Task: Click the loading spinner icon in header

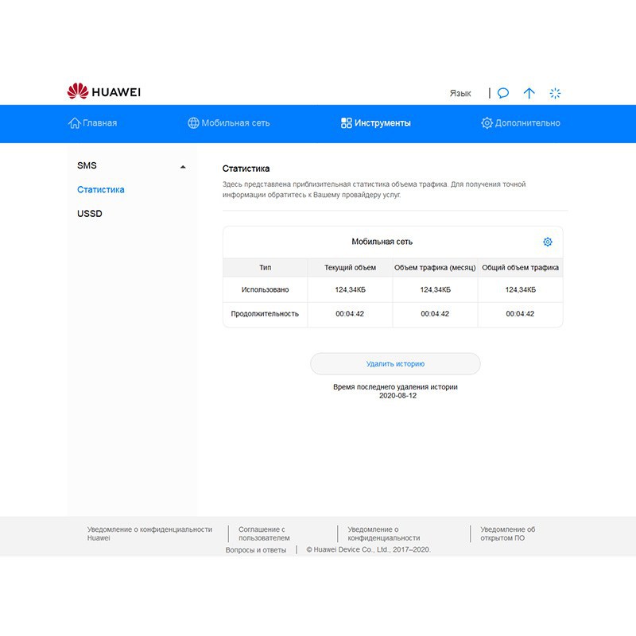Action: (556, 93)
